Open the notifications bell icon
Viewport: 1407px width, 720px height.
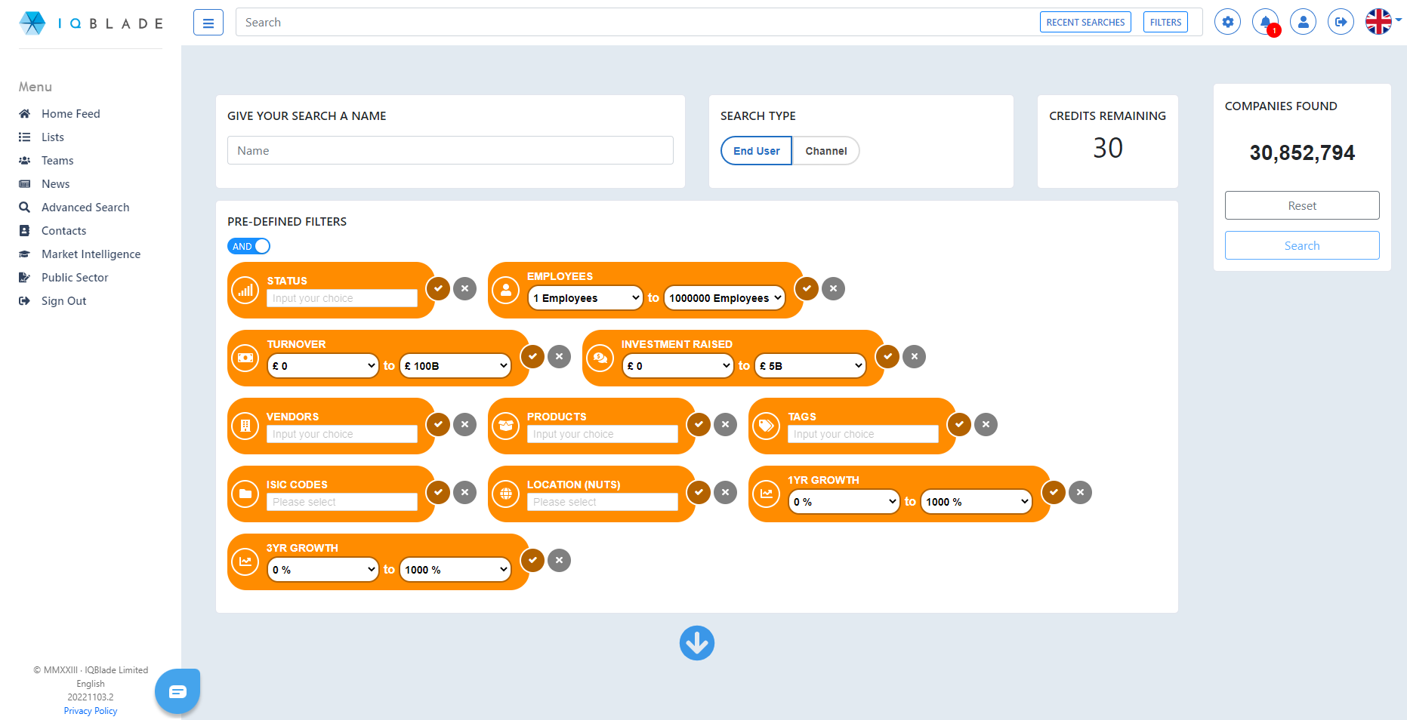[1265, 22]
